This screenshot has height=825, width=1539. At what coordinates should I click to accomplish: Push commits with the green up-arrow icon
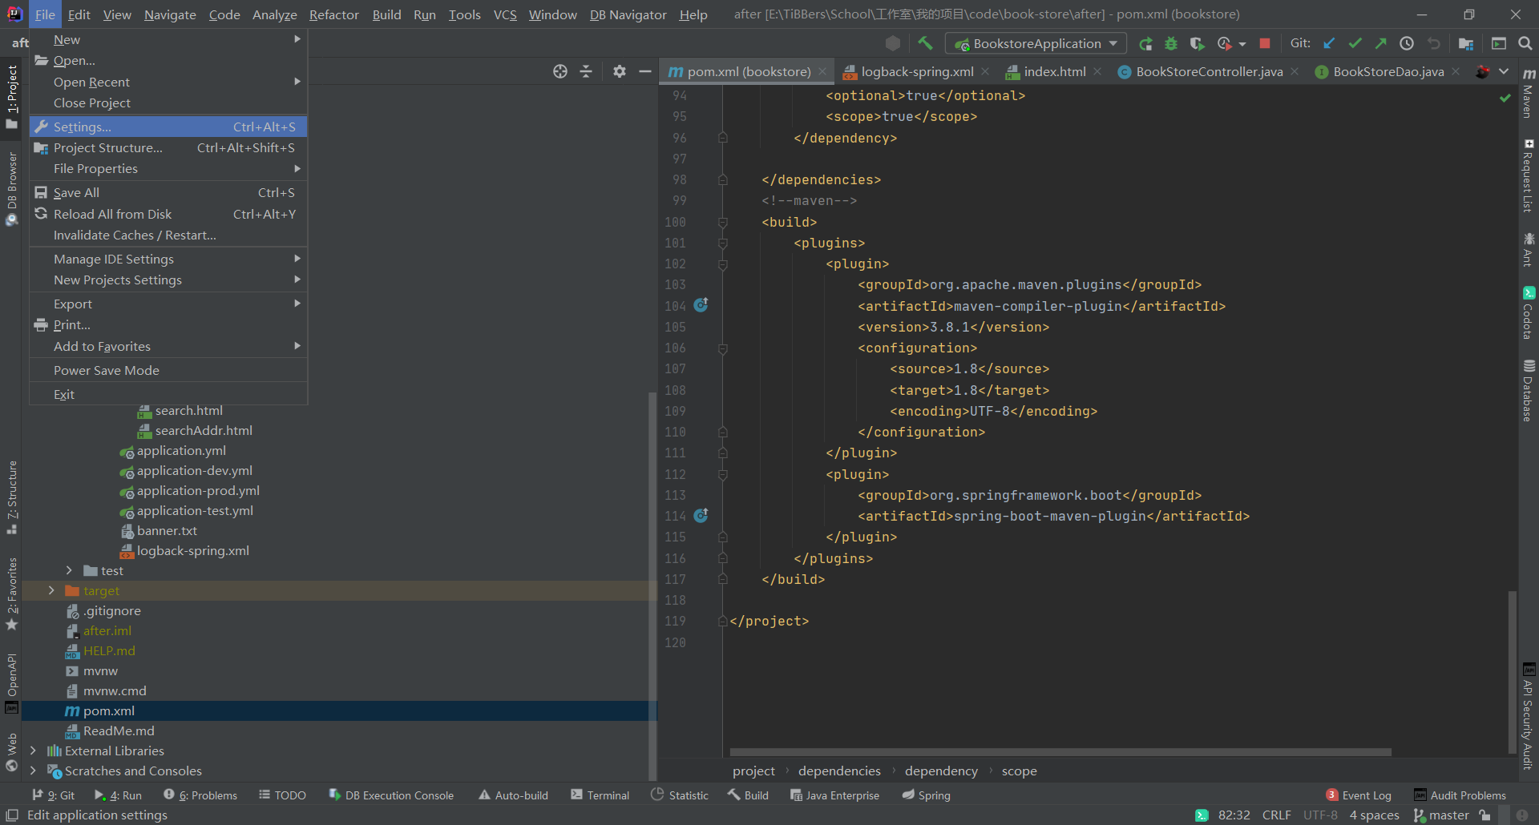(x=1381, y=43)
